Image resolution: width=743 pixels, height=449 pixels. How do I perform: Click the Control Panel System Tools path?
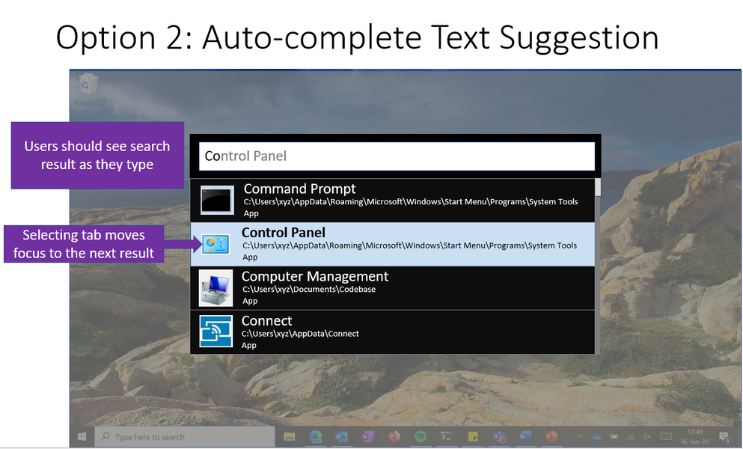[410, 245]
